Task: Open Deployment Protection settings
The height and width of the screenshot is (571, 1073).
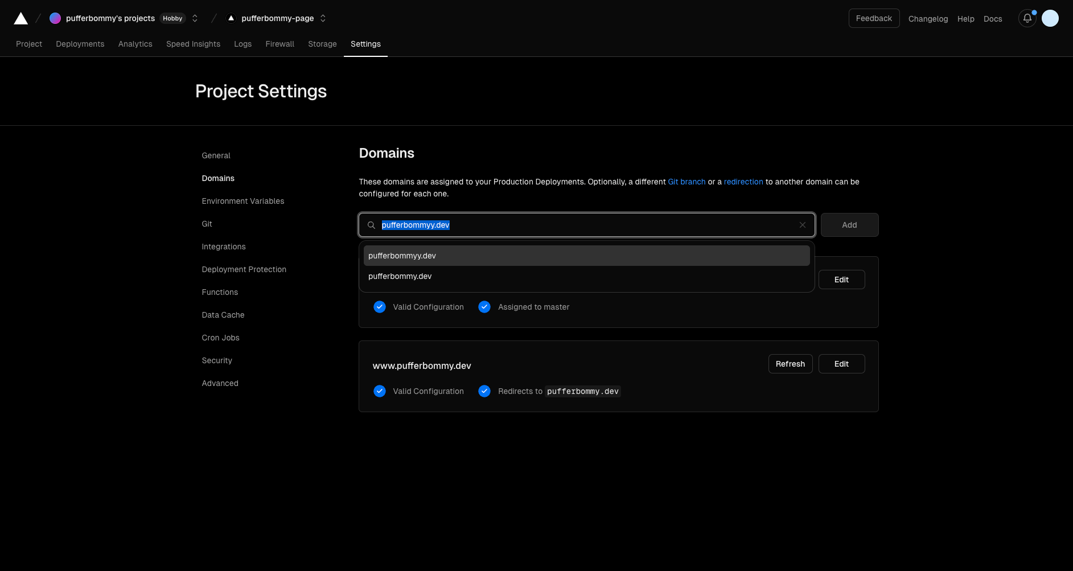Action: [244, 269]
